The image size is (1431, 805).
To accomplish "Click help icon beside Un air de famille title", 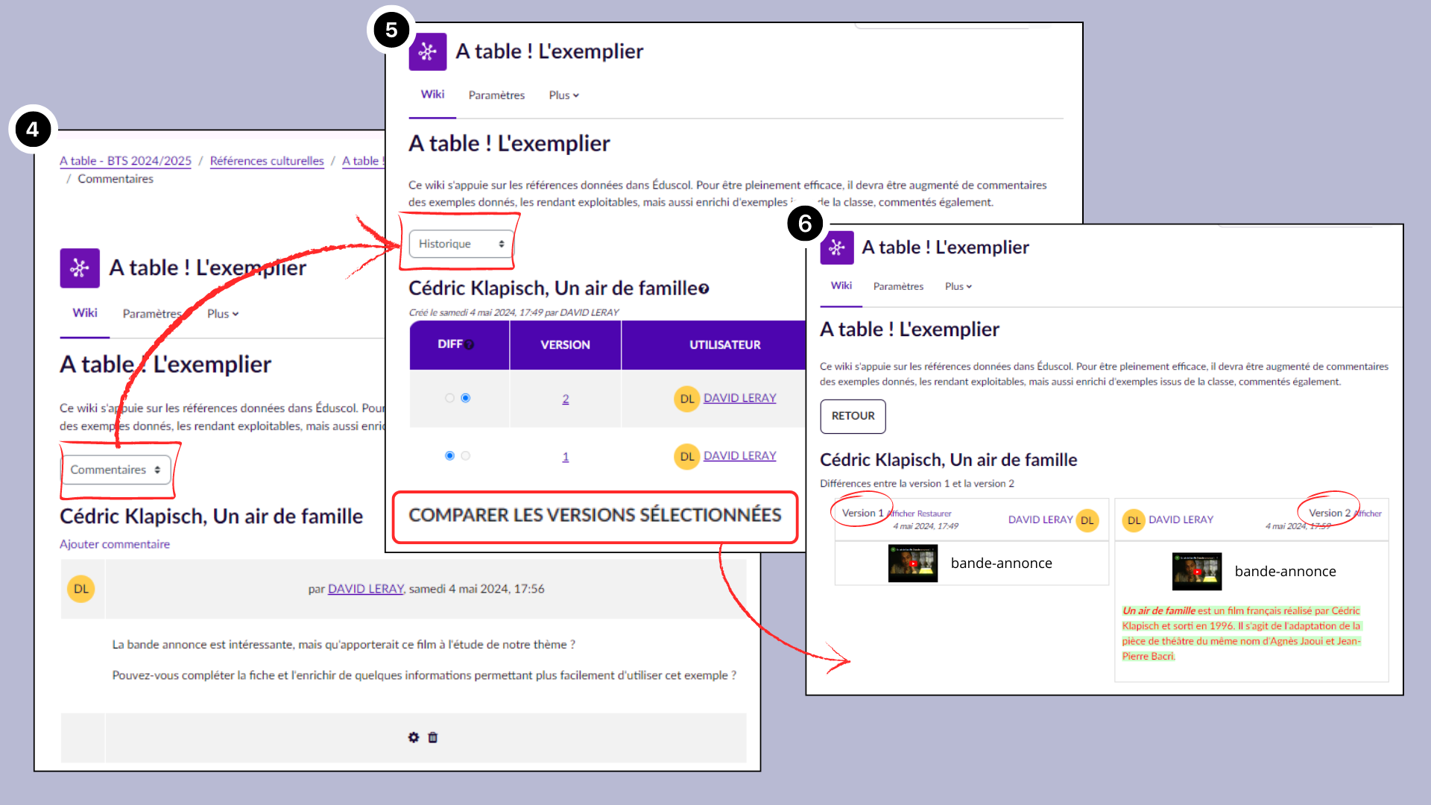I will point(704,289).
